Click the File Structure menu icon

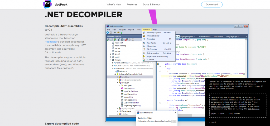[x=144, y=49]
